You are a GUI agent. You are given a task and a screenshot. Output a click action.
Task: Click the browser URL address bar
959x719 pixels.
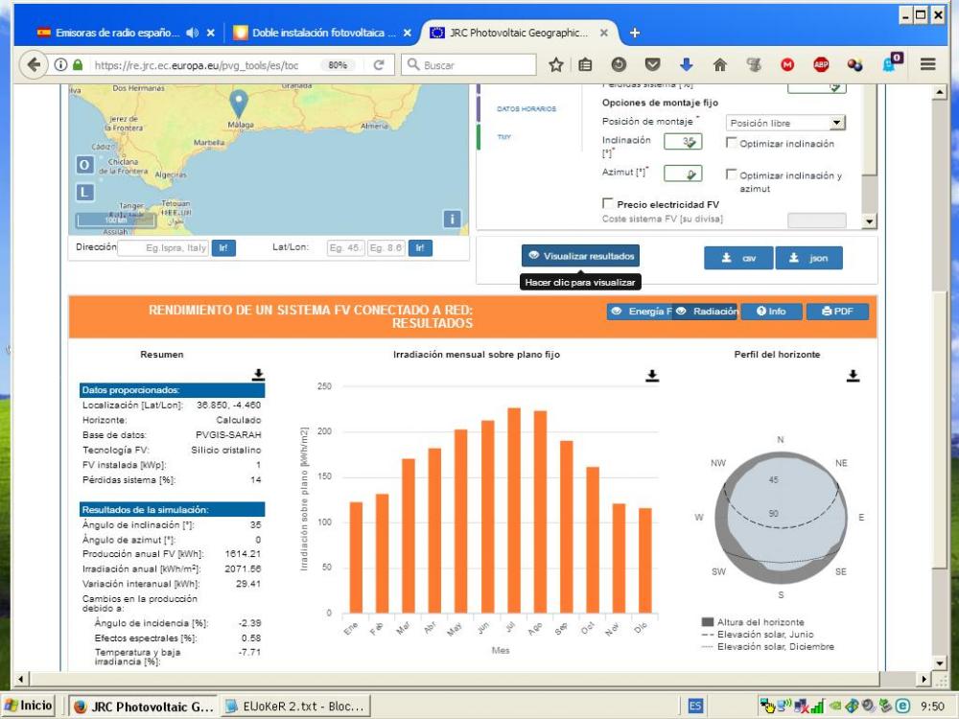(196, 65)
